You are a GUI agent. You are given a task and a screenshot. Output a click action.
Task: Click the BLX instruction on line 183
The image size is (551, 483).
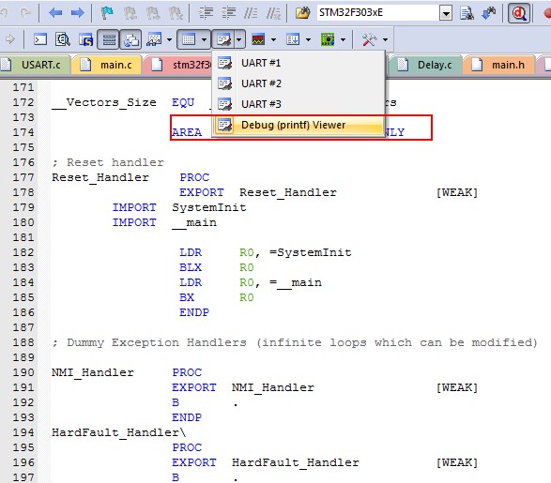click(x=191, y=267)
